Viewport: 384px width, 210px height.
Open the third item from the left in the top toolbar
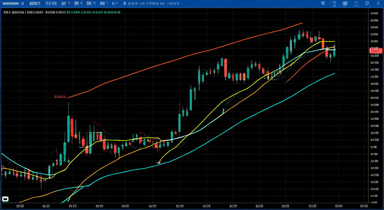coord(51,3)
